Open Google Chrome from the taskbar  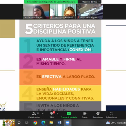point(35,123)
